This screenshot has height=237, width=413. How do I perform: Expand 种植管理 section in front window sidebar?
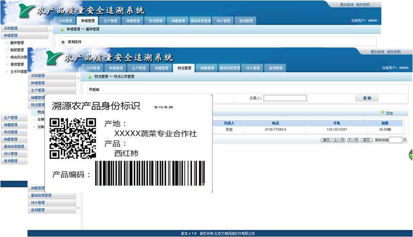(52, 83)
